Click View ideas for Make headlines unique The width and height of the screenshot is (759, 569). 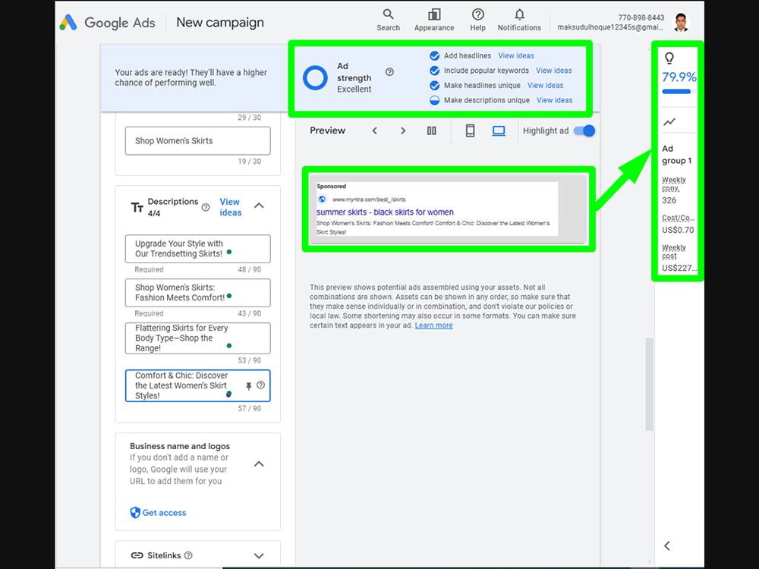pyautogui.click(x=545, y=86)
